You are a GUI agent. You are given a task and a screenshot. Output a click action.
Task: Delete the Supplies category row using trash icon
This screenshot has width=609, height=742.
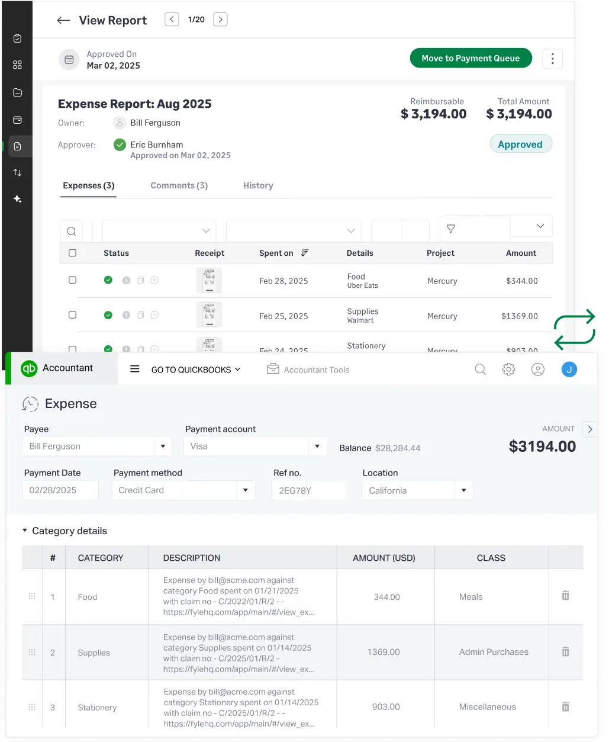pos(565,651)
